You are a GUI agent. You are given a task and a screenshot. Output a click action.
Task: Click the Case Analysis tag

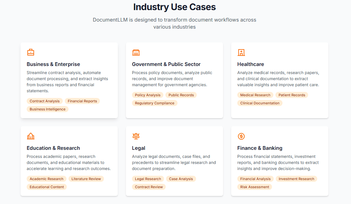[x=181, y=179]
